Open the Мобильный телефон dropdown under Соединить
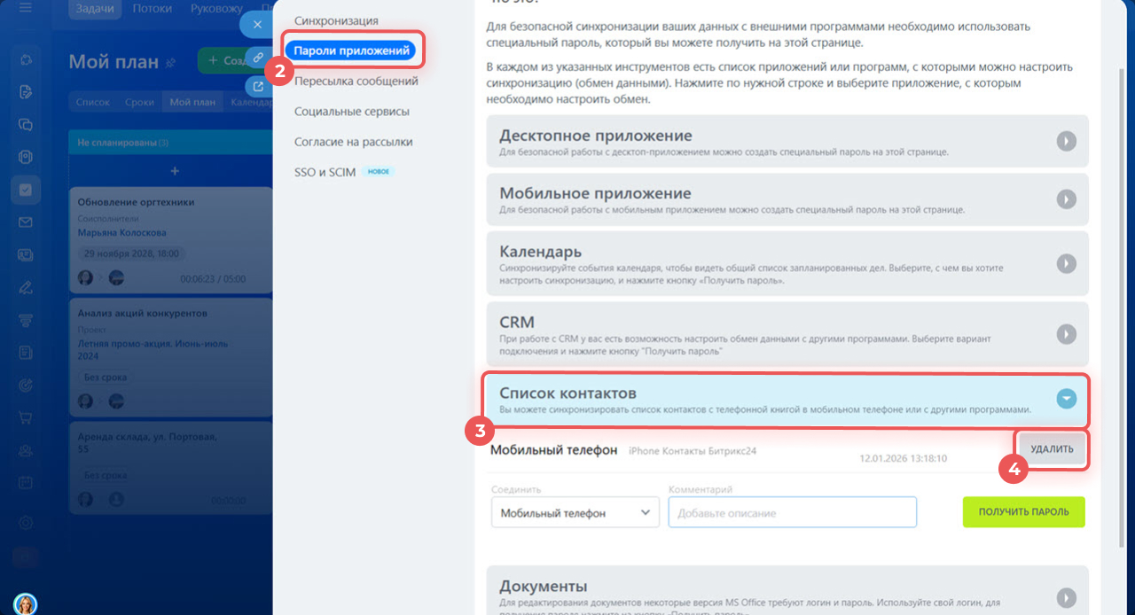This screenshot has height=615, width=1135. pyautogui.click(x=575, y=512)
